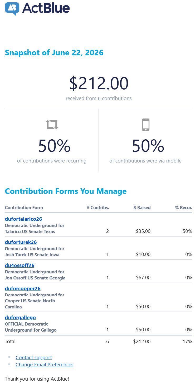
Task: Click the ActBlue wordmark text
Action: (46, 8)
